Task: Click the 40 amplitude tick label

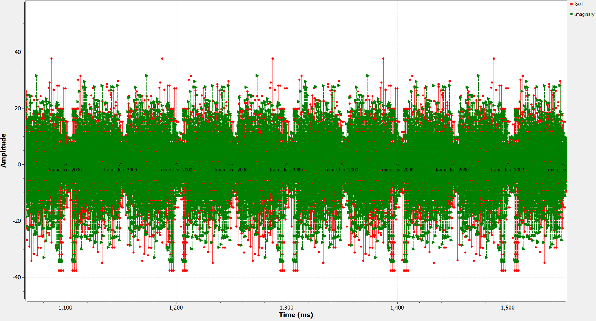Action: click(x=18, y=52)
